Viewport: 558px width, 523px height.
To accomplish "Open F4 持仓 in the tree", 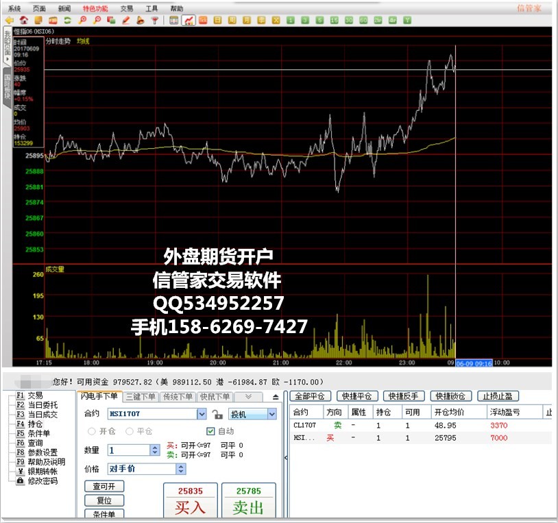I will click(x=29, y=424).
